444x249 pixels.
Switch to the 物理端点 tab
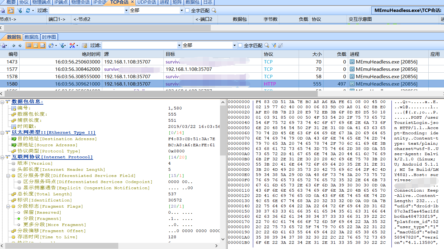pyautogui.click(x=41, y=2)
